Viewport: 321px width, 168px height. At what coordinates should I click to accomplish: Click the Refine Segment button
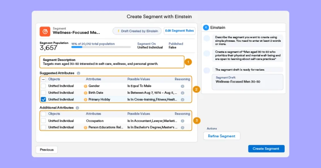click(221, 136)
